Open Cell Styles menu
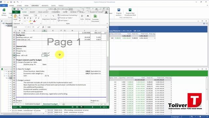This screenshot has height=118, width=209. (63, 20)
